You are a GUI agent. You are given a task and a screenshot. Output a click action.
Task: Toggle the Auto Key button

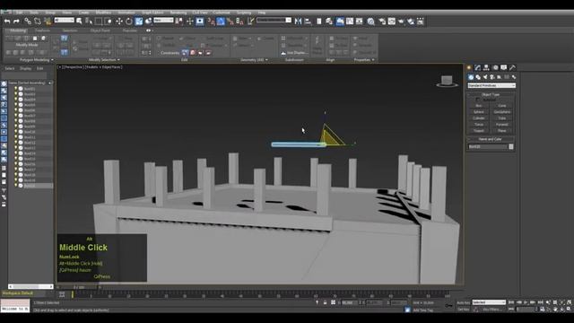[463, 302]
